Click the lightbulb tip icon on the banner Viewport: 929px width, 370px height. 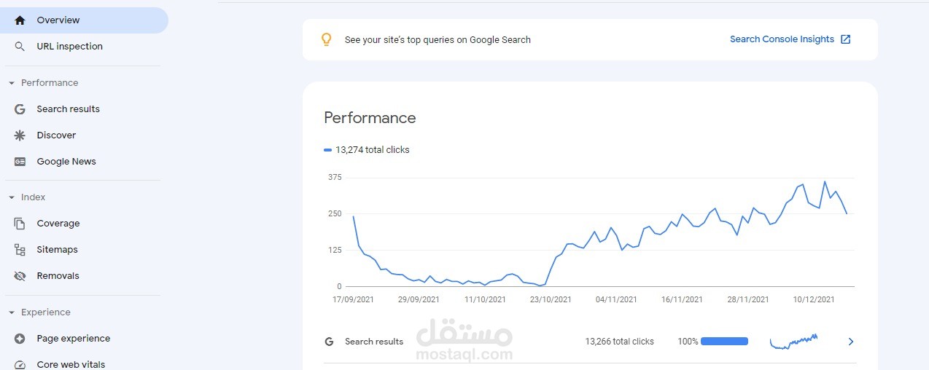tap(327, 39)
